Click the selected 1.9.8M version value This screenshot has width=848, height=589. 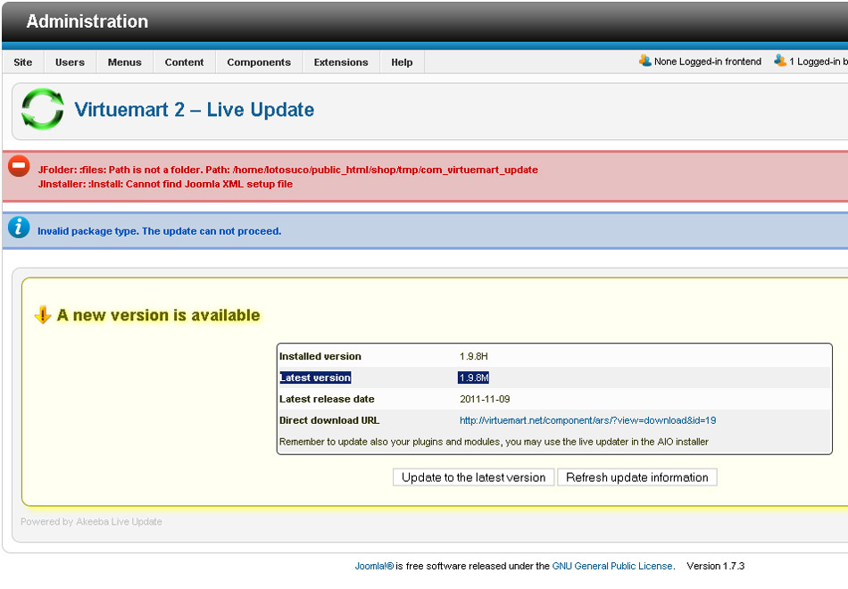(474, 377)
